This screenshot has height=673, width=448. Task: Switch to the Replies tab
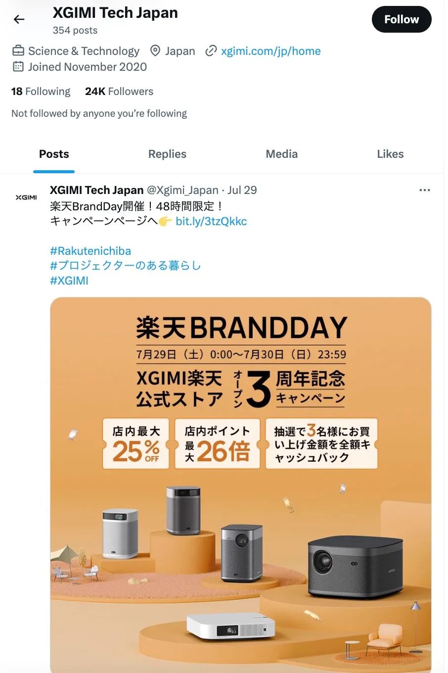(x=167, y=154)
